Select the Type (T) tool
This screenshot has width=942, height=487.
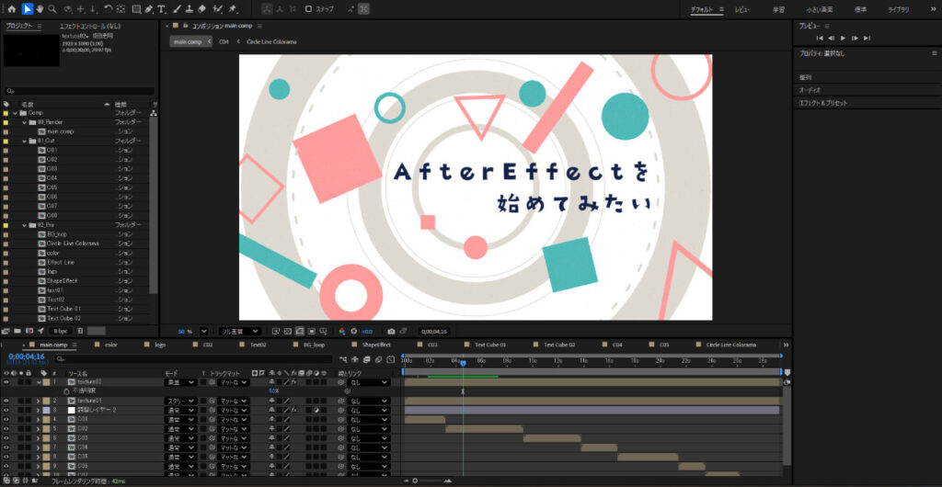[163, 9]
